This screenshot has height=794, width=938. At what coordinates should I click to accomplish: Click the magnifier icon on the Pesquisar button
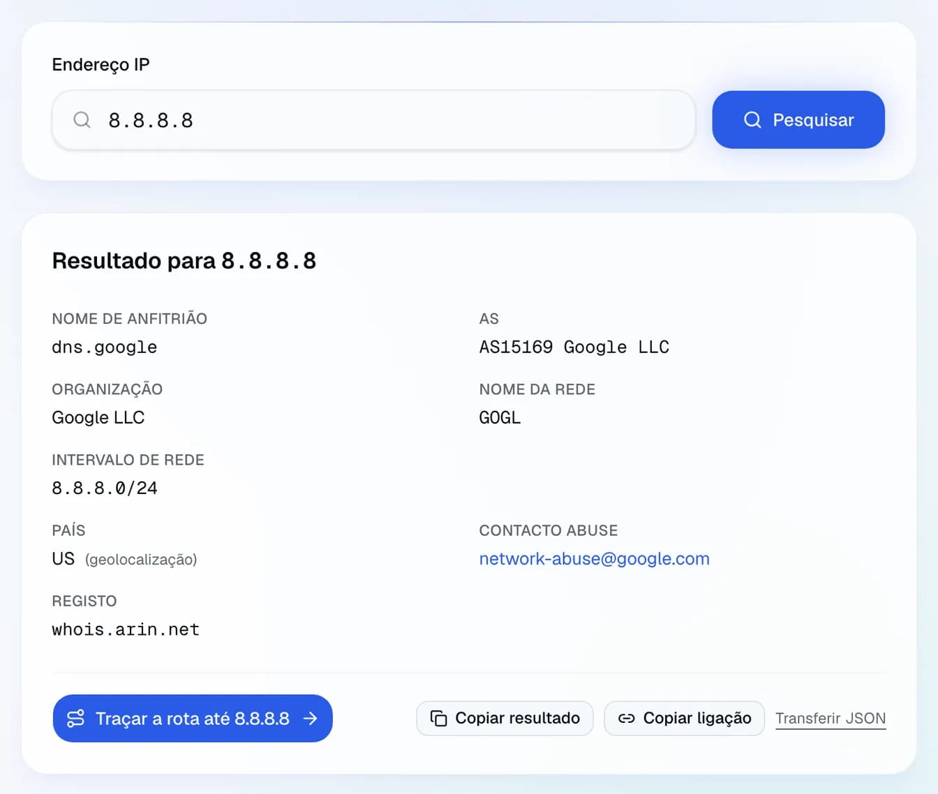coord(752,120)
